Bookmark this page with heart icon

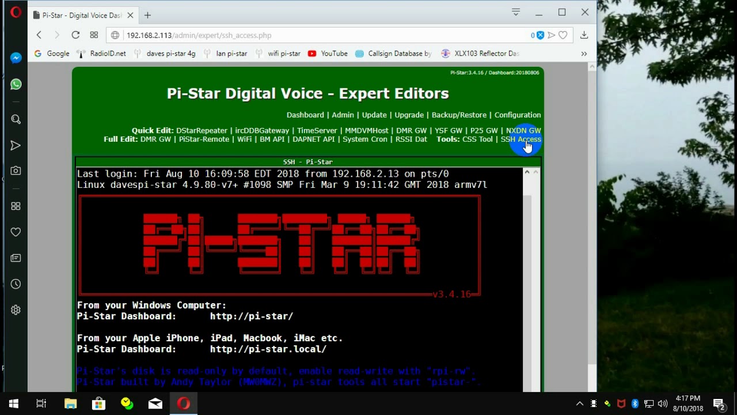pos(563,35)
